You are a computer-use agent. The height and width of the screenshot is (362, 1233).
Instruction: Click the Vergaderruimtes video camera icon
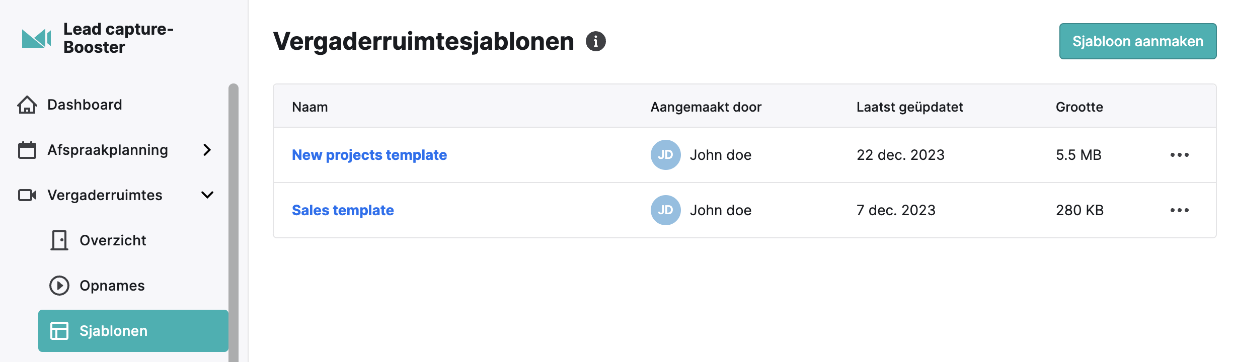tap(27, 195)
